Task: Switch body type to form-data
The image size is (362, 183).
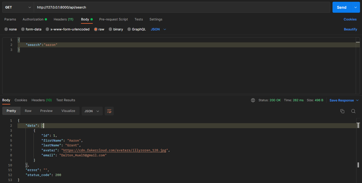Action: 31,29
